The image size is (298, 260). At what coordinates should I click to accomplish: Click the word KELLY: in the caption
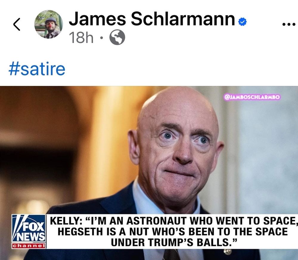pyautogui.click(x=66, y=221)
